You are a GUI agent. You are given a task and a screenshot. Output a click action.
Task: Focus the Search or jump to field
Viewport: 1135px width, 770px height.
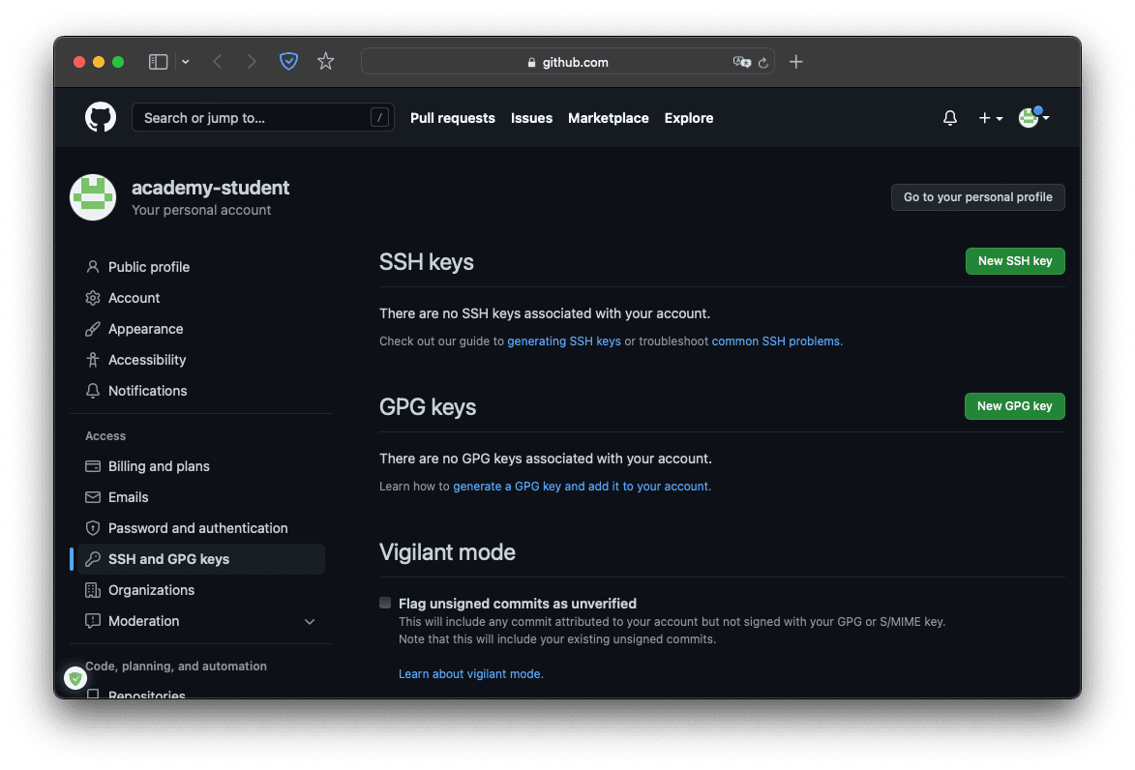click(x=263, y=117)
